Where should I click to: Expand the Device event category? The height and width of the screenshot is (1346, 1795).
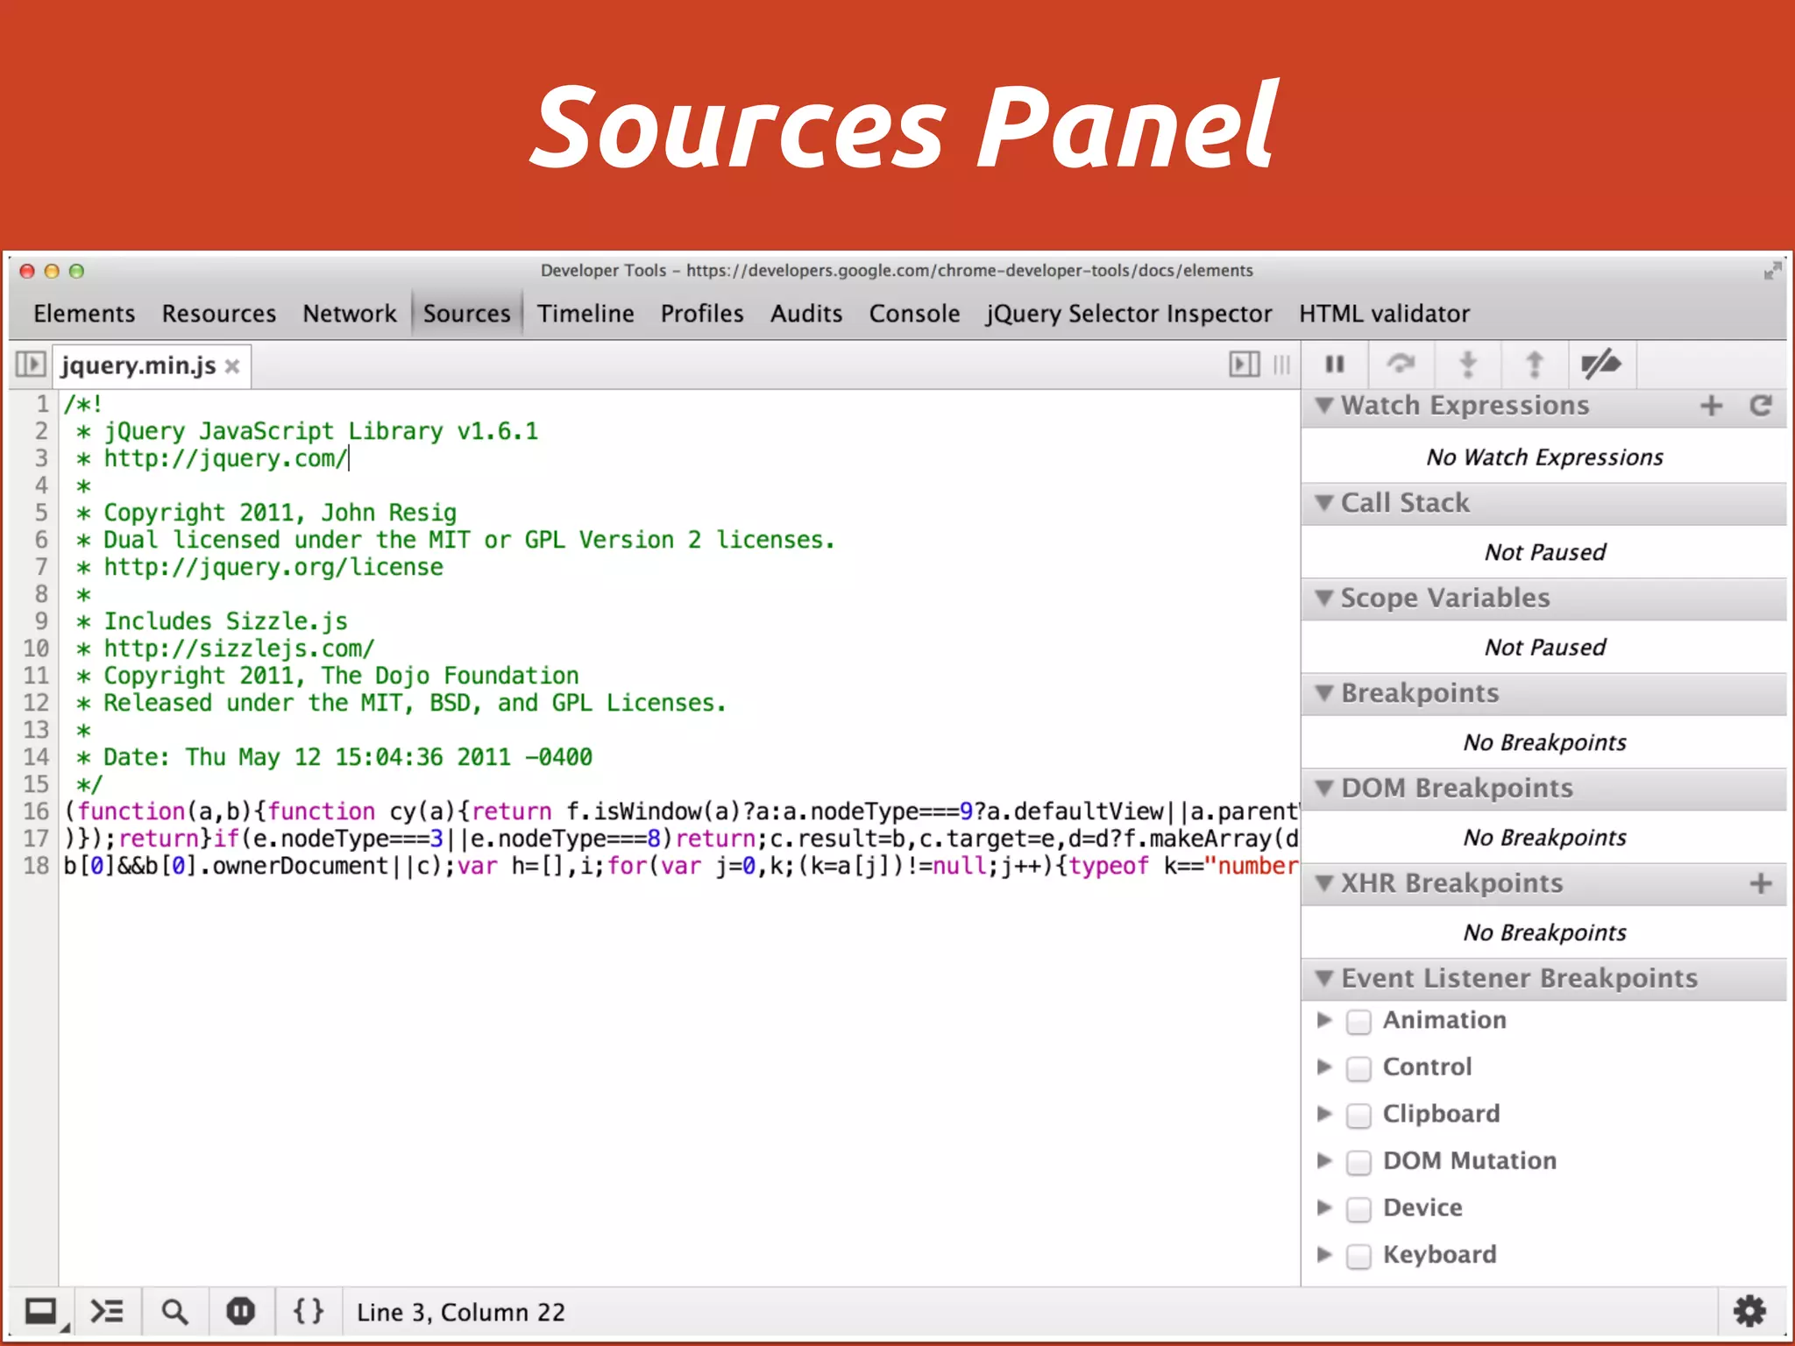[1324, 1208]
